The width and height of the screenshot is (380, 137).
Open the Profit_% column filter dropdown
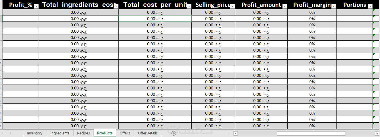36,6
